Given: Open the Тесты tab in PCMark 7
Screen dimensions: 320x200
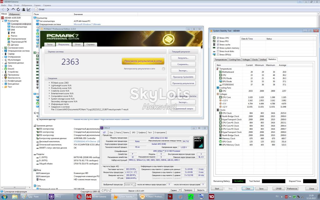Looking at the screenshot, I should [50, 44].
